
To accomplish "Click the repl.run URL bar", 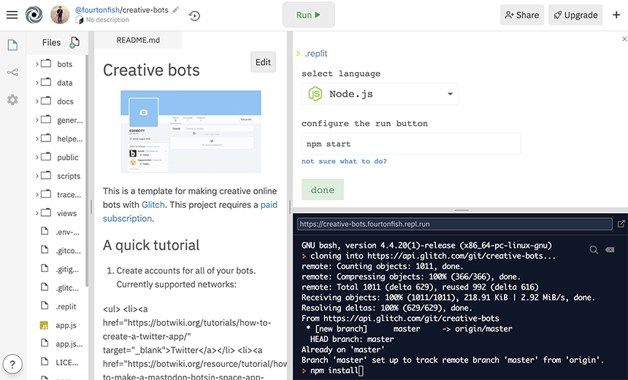I will pyautogui.click(x=455, y=224).
